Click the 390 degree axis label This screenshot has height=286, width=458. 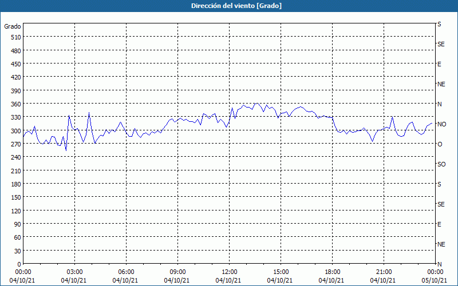[16, 91]
